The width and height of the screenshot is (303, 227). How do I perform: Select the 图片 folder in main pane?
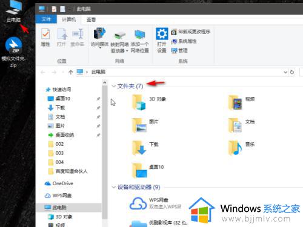point(145,125)
